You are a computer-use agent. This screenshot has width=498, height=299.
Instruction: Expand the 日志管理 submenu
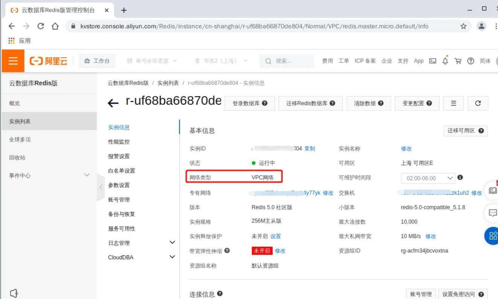pos(141,243)
